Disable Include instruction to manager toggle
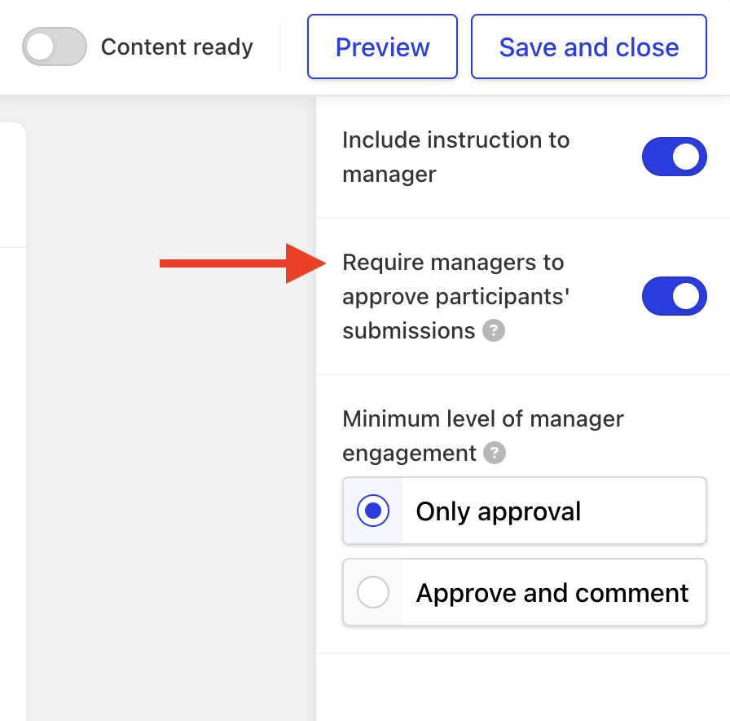The width and height of the screenshot is (730, 721). 674,157
